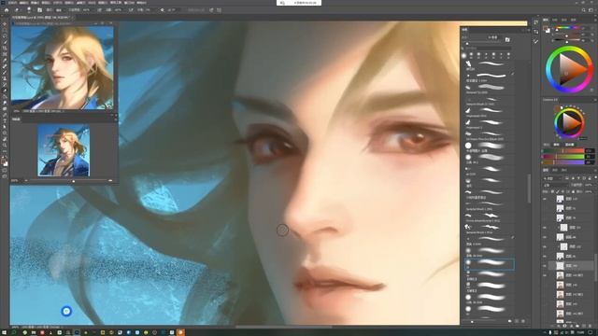This screenshot has height=336, width=598.
Task: Select the Type tool in the toolbar
Action: click(x=5, y=120)
